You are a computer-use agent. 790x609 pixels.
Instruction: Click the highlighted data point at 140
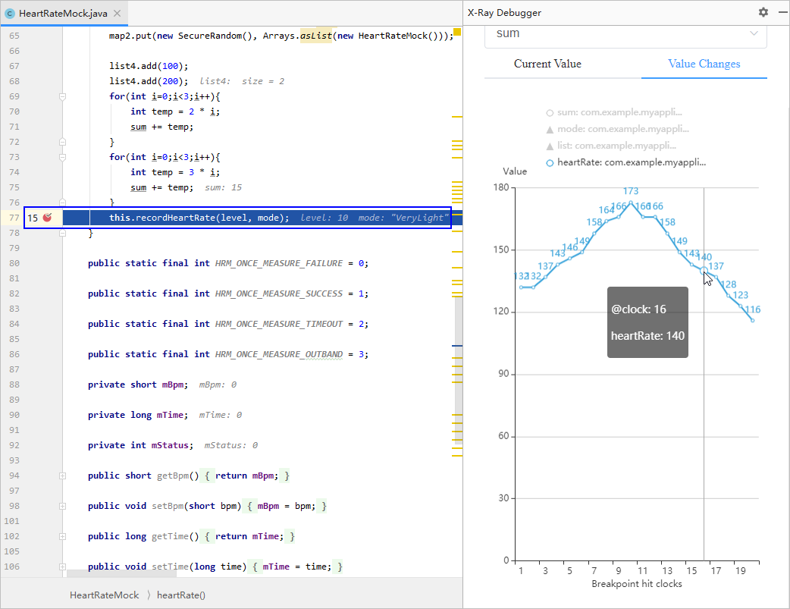pyautogui.click(x=704, y=271)
